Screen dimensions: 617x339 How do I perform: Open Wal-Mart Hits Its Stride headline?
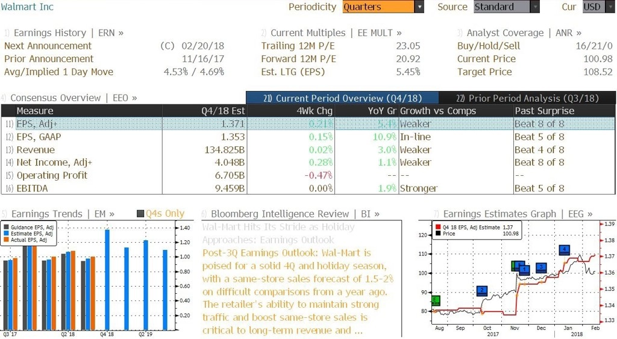[278, 233]
